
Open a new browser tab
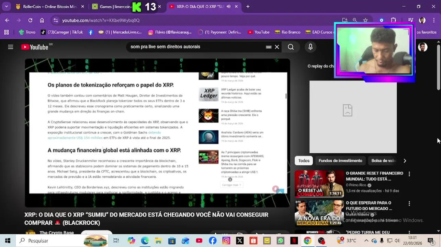coord(248,7)
